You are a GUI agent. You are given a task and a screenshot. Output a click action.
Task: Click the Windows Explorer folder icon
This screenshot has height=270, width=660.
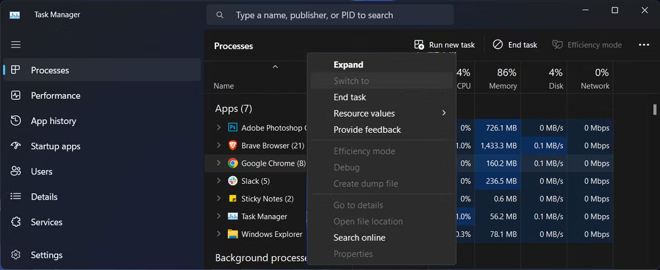click(233, 234)
